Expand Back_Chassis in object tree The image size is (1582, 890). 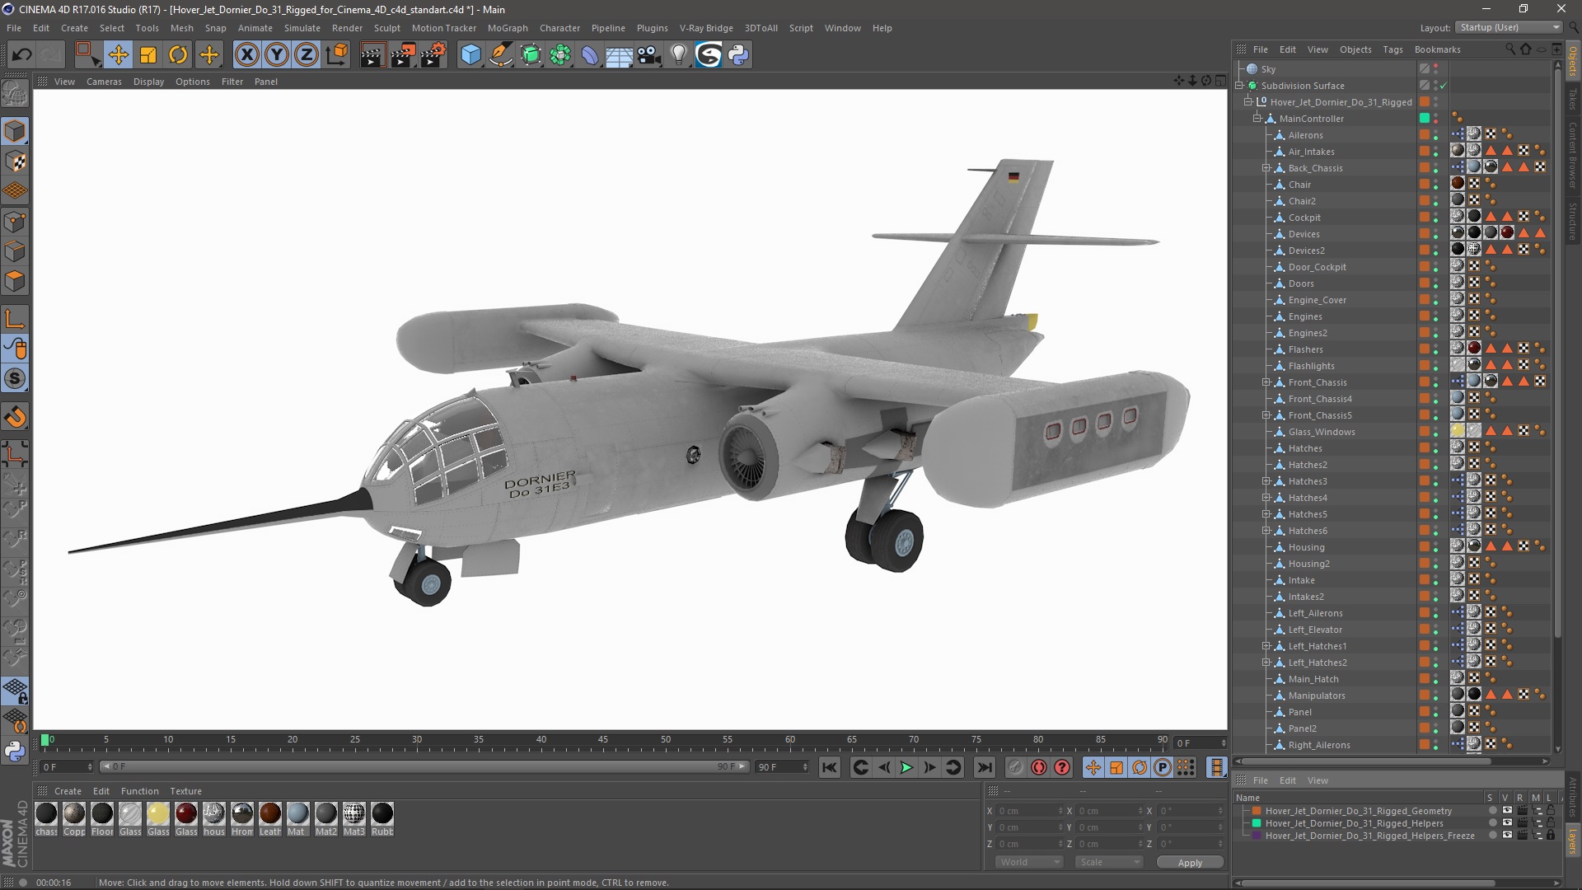1266,168
